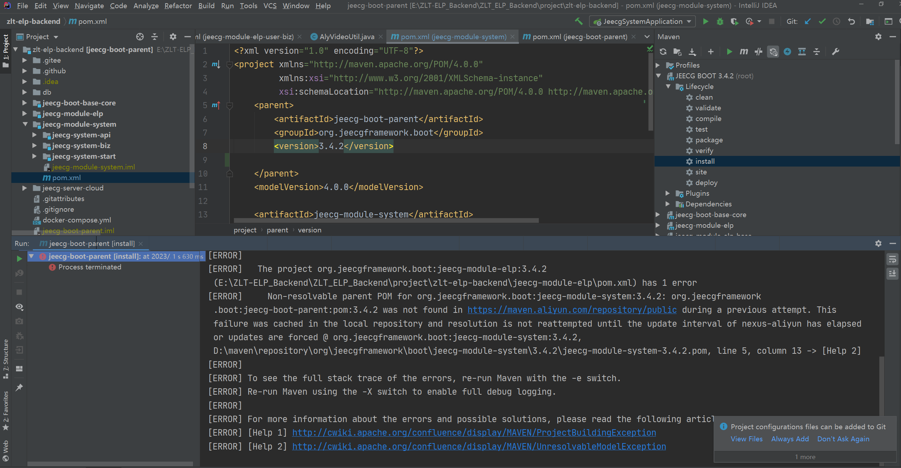
Task: Expand the jeecg-server-cloud folder
Action: click(25, 188)
